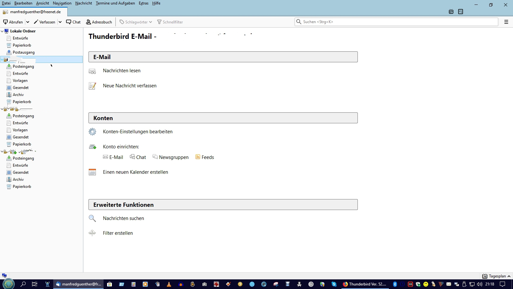This screenshot has height=289, width=513.
Task: Set up Chat account under Konto einrichten
Action: [x=138, y=157]
